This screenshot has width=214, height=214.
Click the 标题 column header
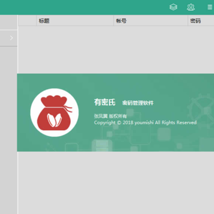click(75, 21)
